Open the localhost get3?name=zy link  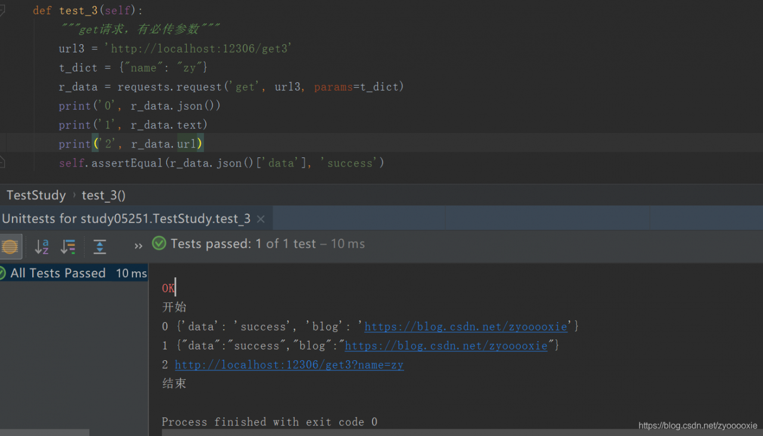point(289,365)
